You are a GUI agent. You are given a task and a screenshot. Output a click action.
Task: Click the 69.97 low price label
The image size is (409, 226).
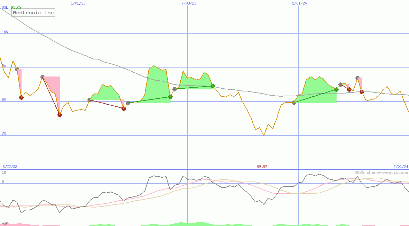click(262, 167)
